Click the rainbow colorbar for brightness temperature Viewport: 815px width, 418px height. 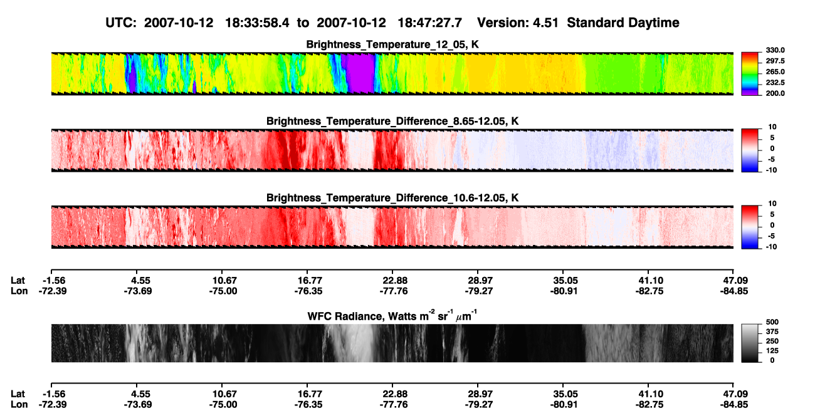[x=749, y=73]
